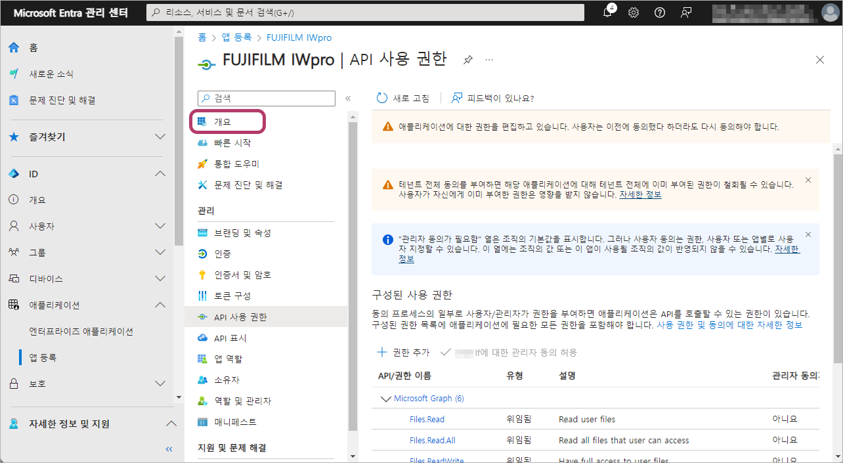
Task: Click the favorites star icon
Action: tap(14, 137)
